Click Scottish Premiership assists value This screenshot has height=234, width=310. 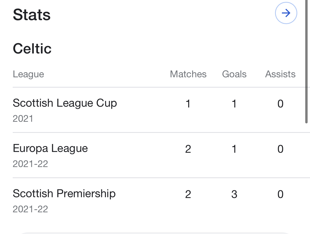280,194
